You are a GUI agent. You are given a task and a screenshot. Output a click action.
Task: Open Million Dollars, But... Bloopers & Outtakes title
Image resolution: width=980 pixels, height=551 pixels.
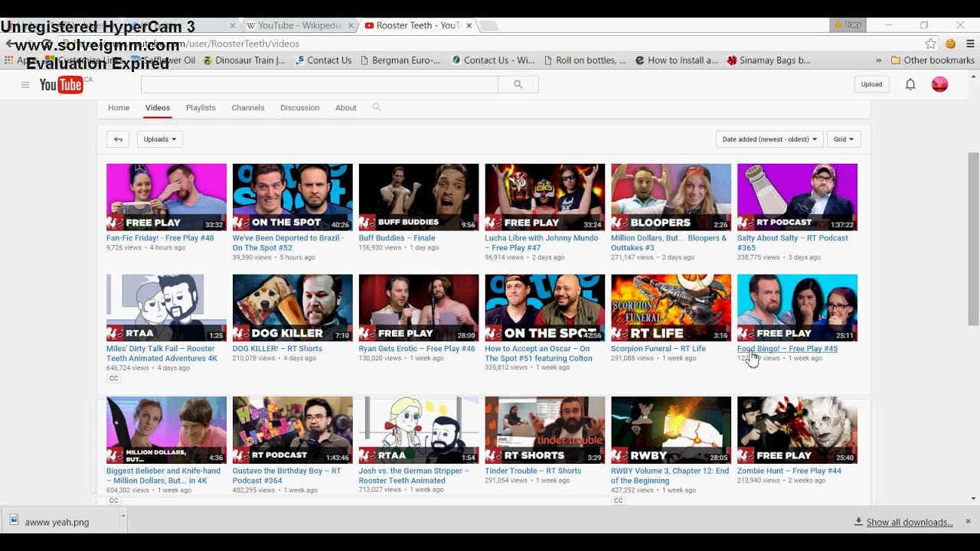tap(668, 243)
